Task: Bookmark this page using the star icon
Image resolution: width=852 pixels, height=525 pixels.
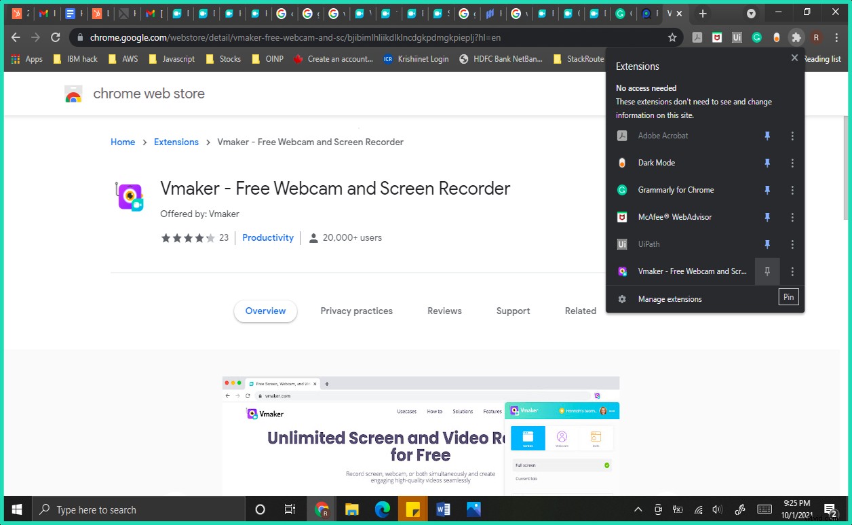Action: click(x=672, y=37)
